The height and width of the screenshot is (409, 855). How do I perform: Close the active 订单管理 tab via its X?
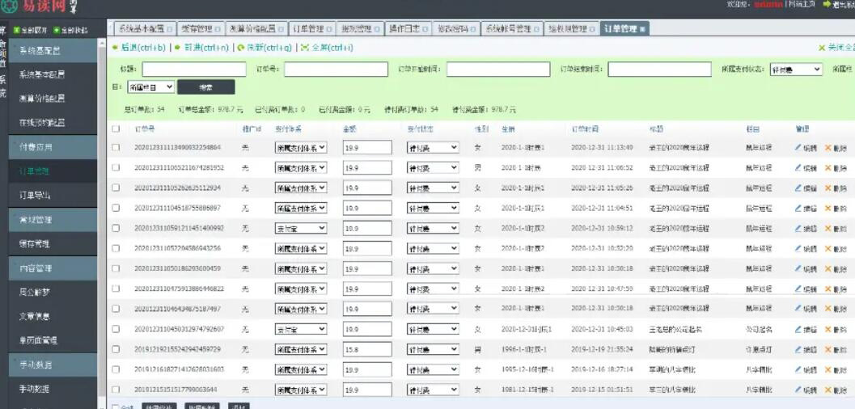pyautogui.click(x=643, y=29)
